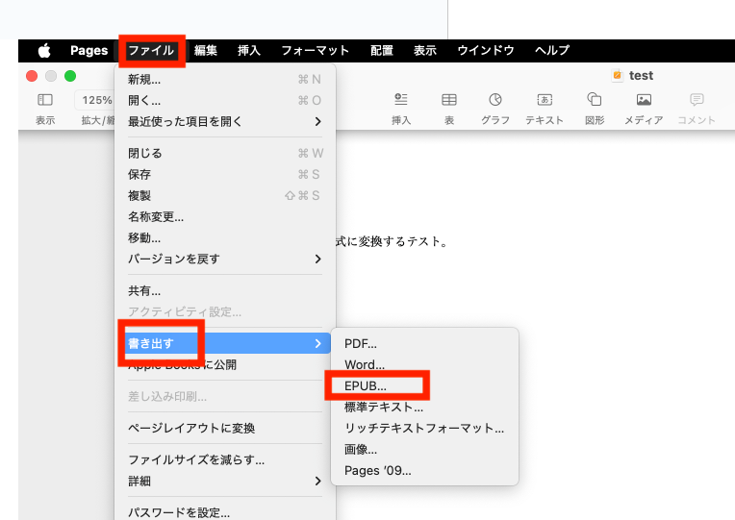The width and height of the screenshot is (735, 520).
Task: Click the テキスト text box icon
Action: coord(545,100)
